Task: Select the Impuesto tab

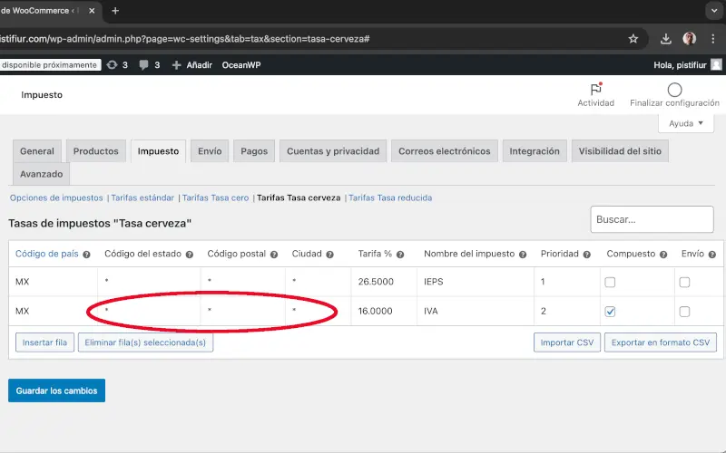Action: tap(158, 151)
